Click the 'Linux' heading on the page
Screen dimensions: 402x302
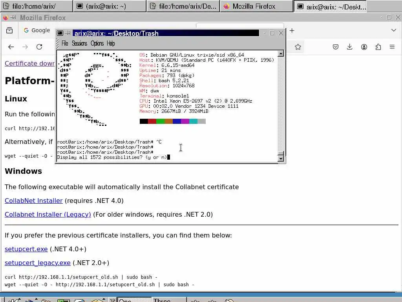coord(16,99)
